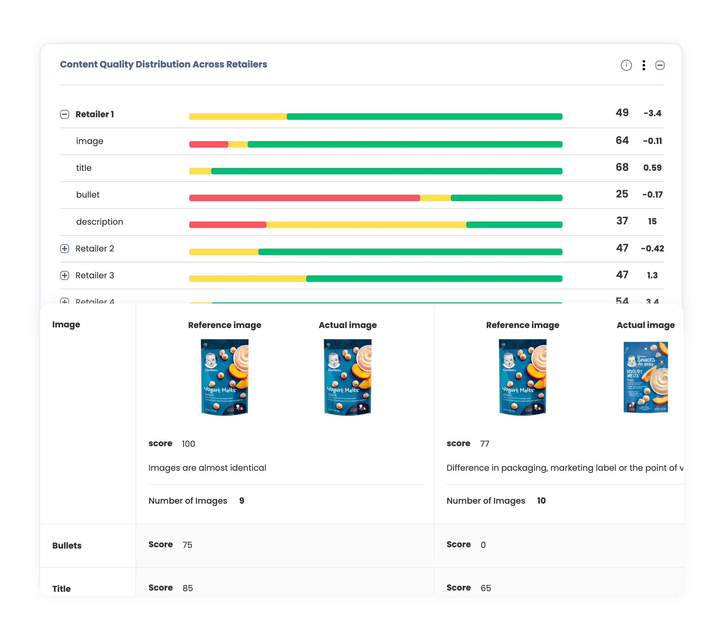722x638 pixels.
Task: Select the bullet sub-row label
Action: [x=88, y=195]
